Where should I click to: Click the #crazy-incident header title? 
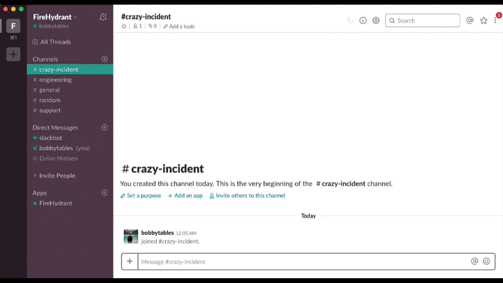point(146,16)
